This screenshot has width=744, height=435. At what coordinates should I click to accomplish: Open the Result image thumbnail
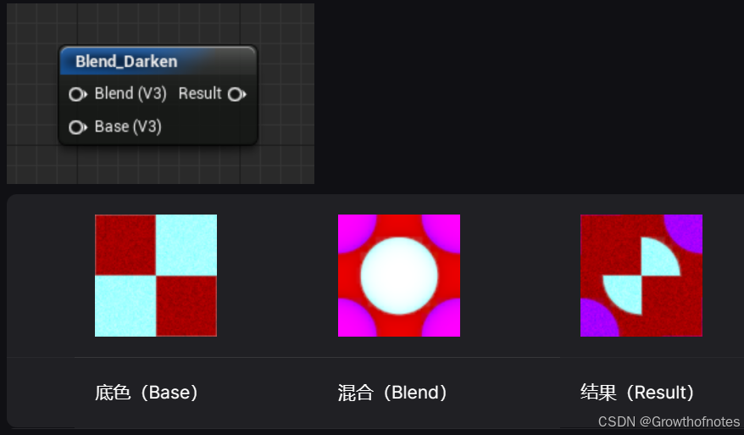(641, 276)
